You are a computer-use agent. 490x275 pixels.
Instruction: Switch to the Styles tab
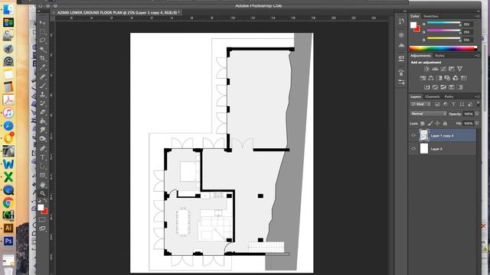(439, 56)
